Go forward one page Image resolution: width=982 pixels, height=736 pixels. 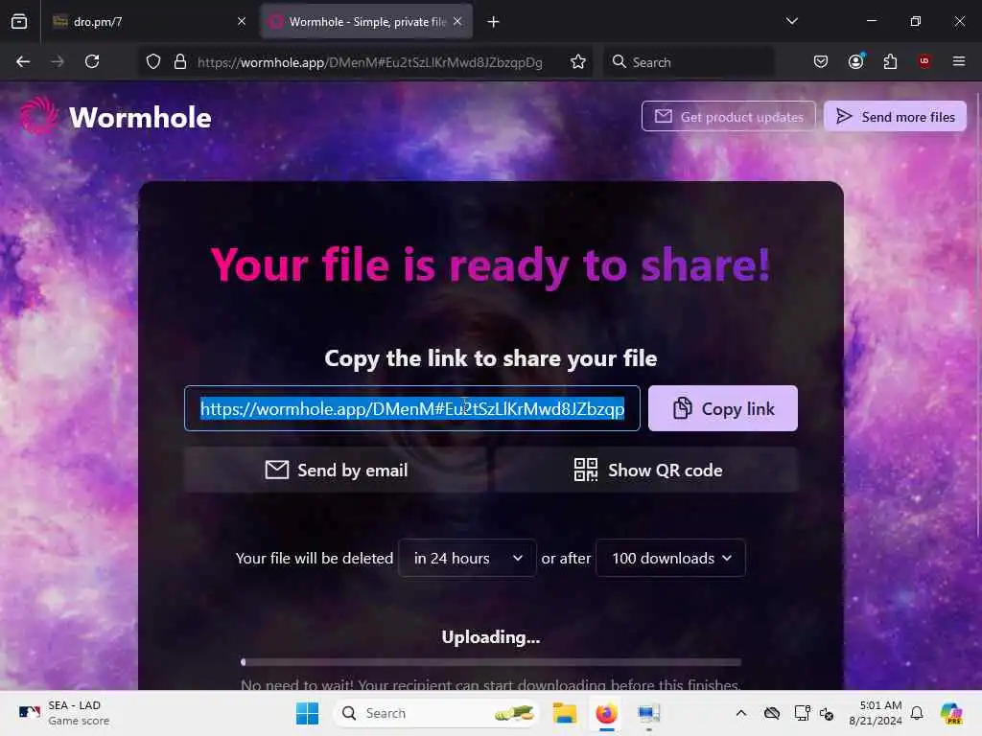click(x=58, y=61)
